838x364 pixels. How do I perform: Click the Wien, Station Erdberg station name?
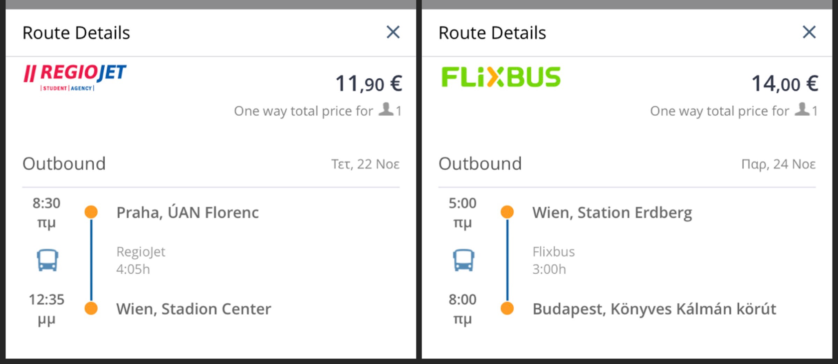(612, 213)
